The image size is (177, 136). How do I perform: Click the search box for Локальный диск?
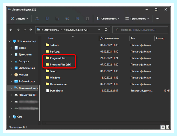[x=140, y=30]
